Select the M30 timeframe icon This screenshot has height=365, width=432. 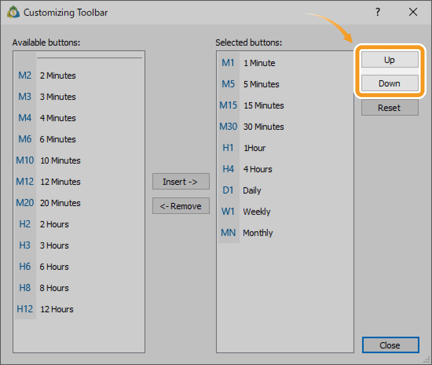click(x=228, y=127)
